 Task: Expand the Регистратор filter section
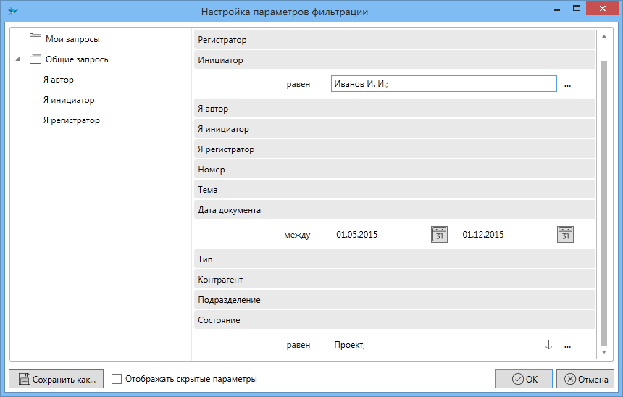pyautogui.click(x=394, y=40)
